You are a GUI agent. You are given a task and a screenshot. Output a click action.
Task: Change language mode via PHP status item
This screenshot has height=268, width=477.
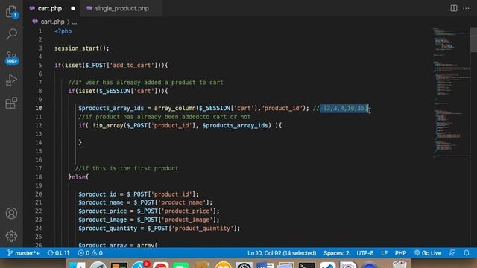(400, 253)
